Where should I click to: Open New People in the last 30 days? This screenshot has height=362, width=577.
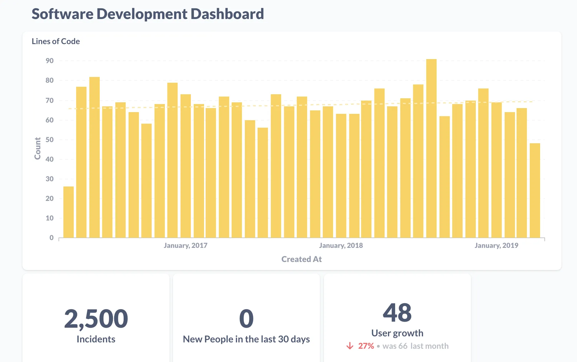[246, 339]
